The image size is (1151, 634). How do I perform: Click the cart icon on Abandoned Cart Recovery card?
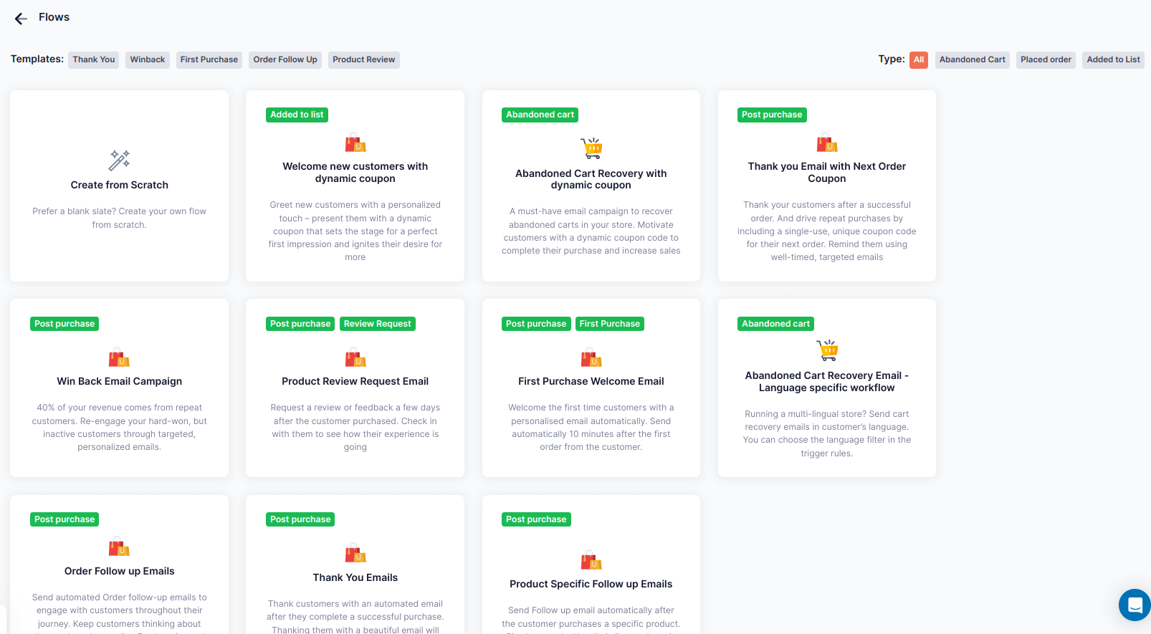coord(591,148)
